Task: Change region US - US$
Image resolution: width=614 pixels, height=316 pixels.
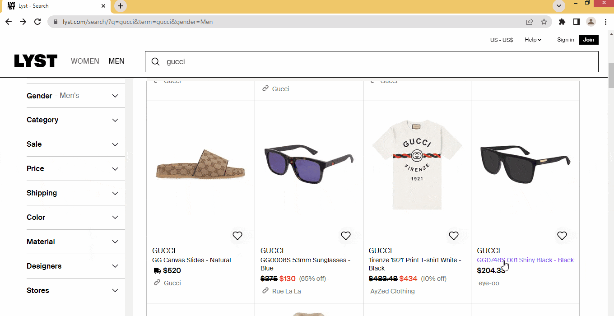Action: coord(502,40)
